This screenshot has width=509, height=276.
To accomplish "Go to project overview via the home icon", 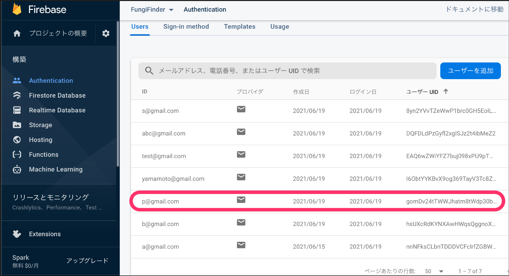I will 17,33.
